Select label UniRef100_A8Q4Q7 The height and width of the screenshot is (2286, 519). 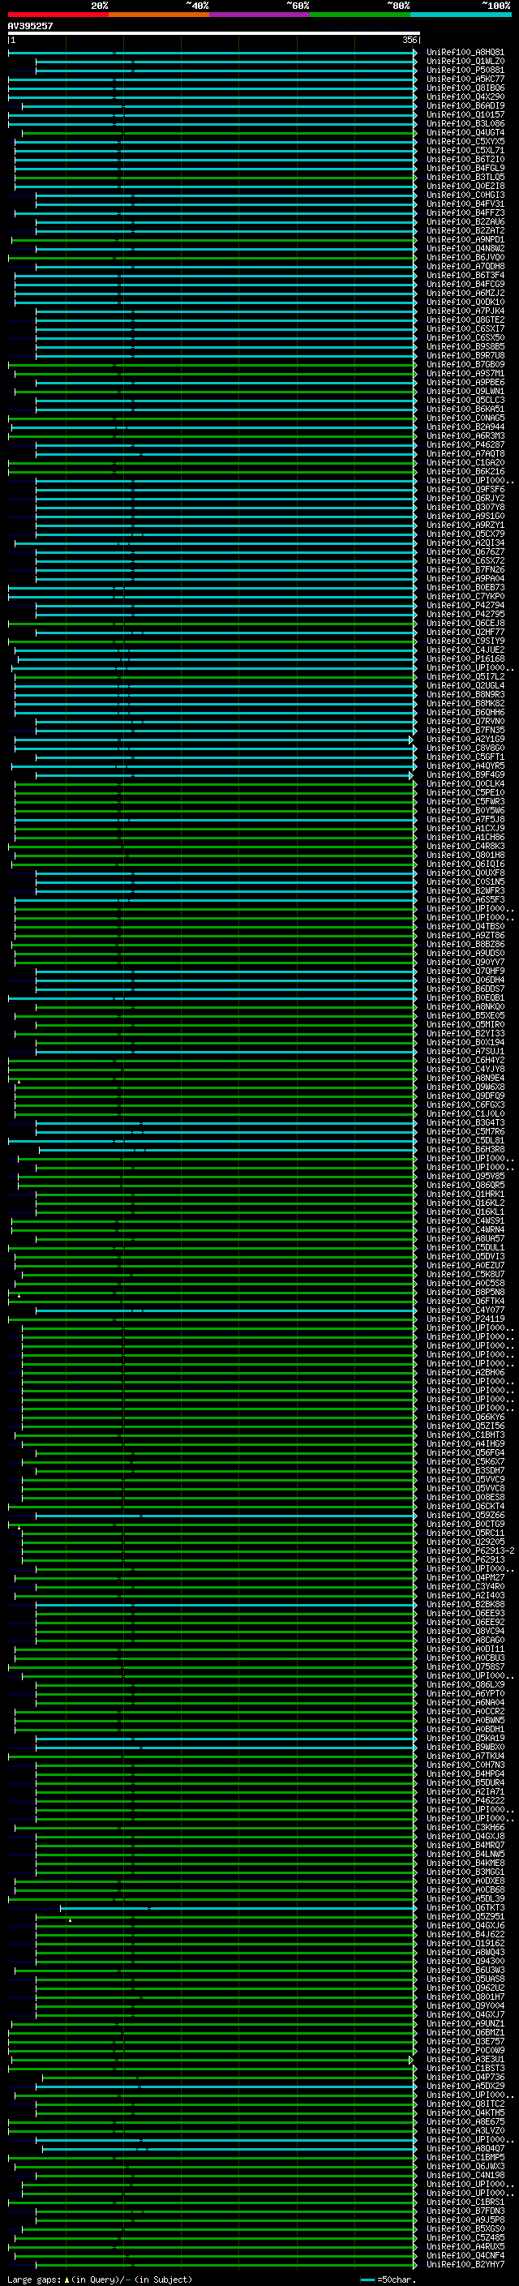[x=465, y=2147]
